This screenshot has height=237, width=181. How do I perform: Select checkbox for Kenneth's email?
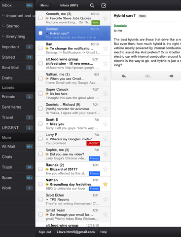pyautogui.click(x=40, y=18)
